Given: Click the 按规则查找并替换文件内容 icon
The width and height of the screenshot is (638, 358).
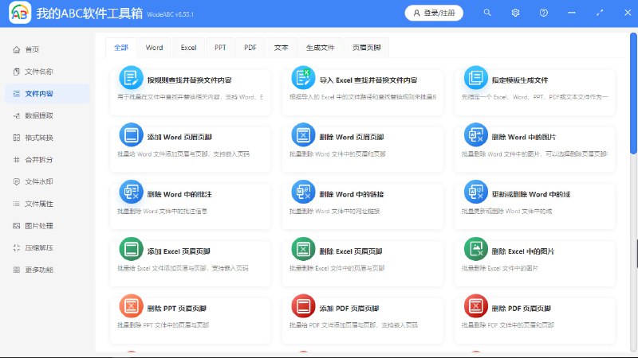Looking at the screenshot, I should click(x=130, y=78).
